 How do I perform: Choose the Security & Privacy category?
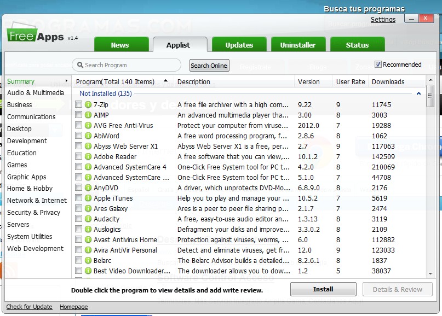34,213
